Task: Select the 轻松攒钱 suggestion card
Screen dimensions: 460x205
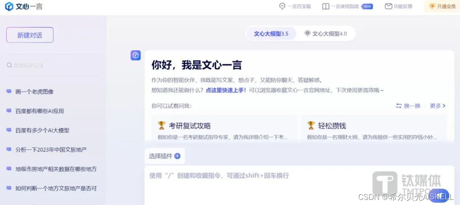Action: [374, 128]
